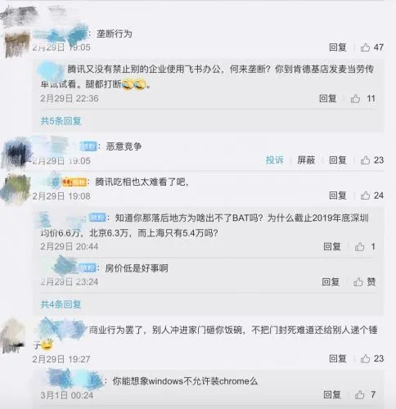This screenshot has height=409, width=396.
Task: Click 投诉 on the 恶意竞争 comment
Action: [x=275, y=160]
